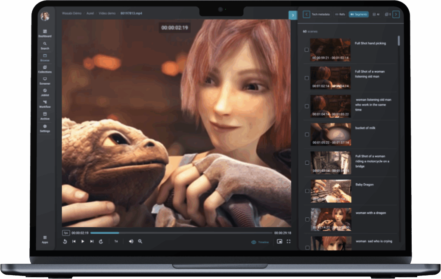This screenshot has height=279, width=441.
Task: Click the 'Baby Dragon' scene label
Action: click(x=364, y=185)
